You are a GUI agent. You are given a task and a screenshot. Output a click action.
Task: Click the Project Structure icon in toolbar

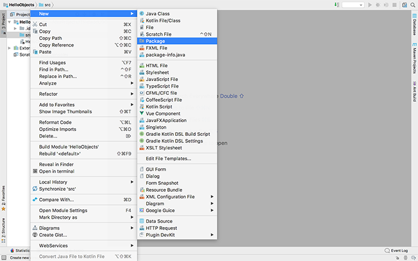404,5
